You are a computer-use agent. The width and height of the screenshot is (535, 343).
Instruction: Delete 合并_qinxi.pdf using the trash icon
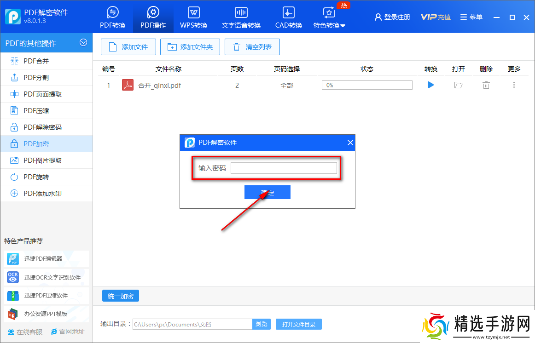(x=486, y=85)
